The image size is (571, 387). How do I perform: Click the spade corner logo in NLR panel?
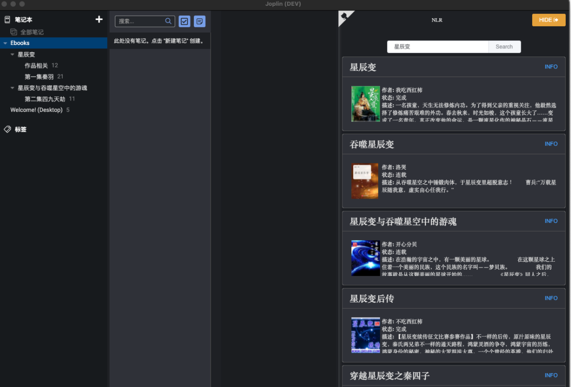tap(344, 16)
